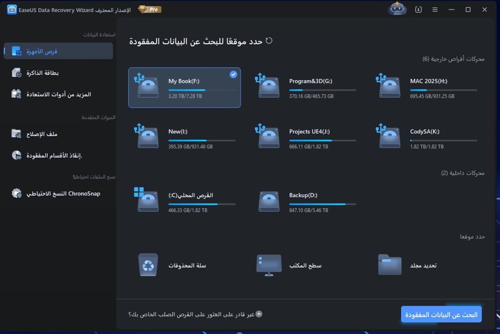Click the 1.82 TB/1.82 TB size text
This screenshot has height=334, width=500.
click(x=427, y=146)
